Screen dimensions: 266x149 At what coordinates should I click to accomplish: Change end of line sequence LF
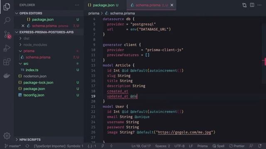191,146
